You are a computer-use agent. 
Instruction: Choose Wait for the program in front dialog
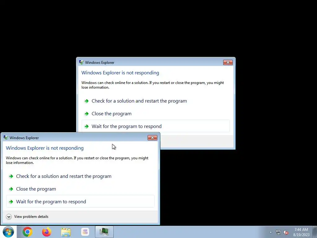pos(80,201)
